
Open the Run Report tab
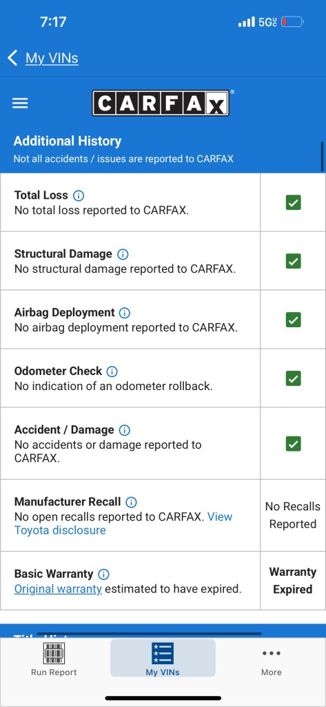point(54,659)
